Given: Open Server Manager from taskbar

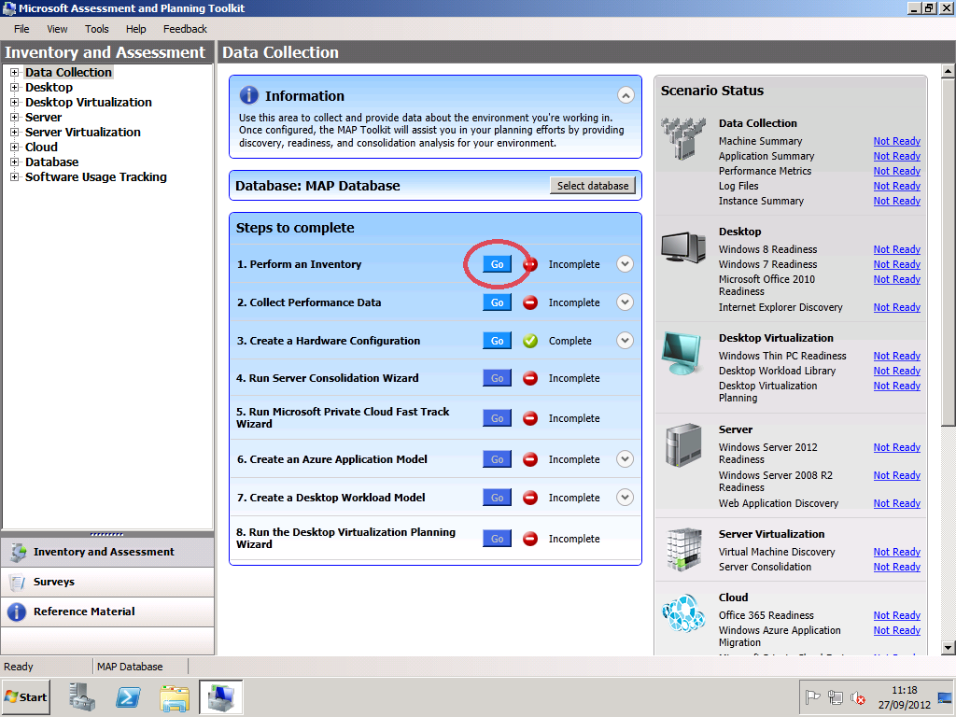Looking at the screenshot, I should [x=82, y=696].
